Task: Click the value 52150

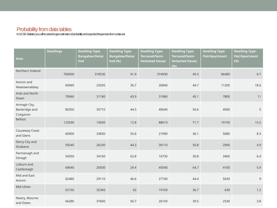Action: point(70,190)
